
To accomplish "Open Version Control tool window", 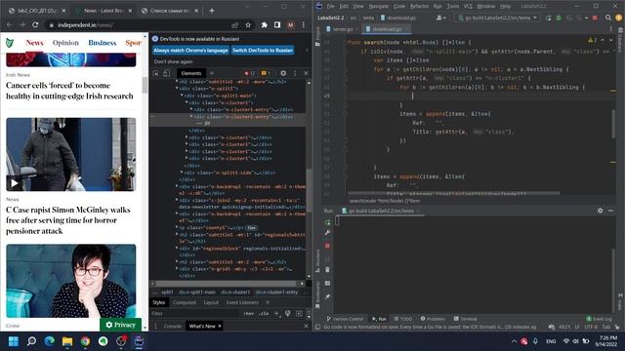I will 345,319.
